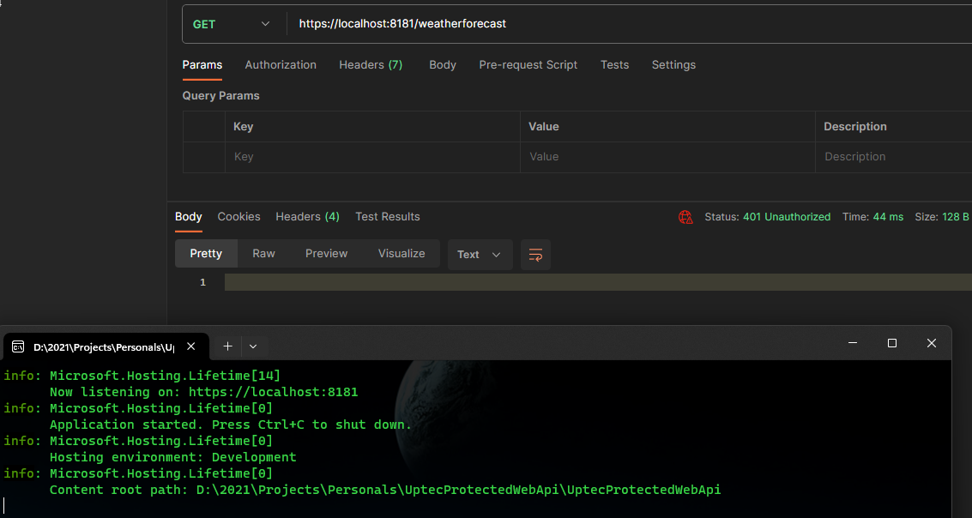Click the red globe network icon
The image size is (972, 518).
tap(685, 217)
